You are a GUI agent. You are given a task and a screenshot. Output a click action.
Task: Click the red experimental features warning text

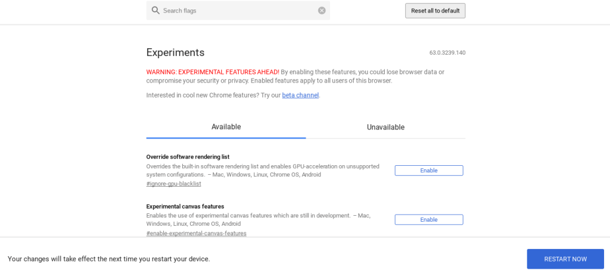point(213,72)
